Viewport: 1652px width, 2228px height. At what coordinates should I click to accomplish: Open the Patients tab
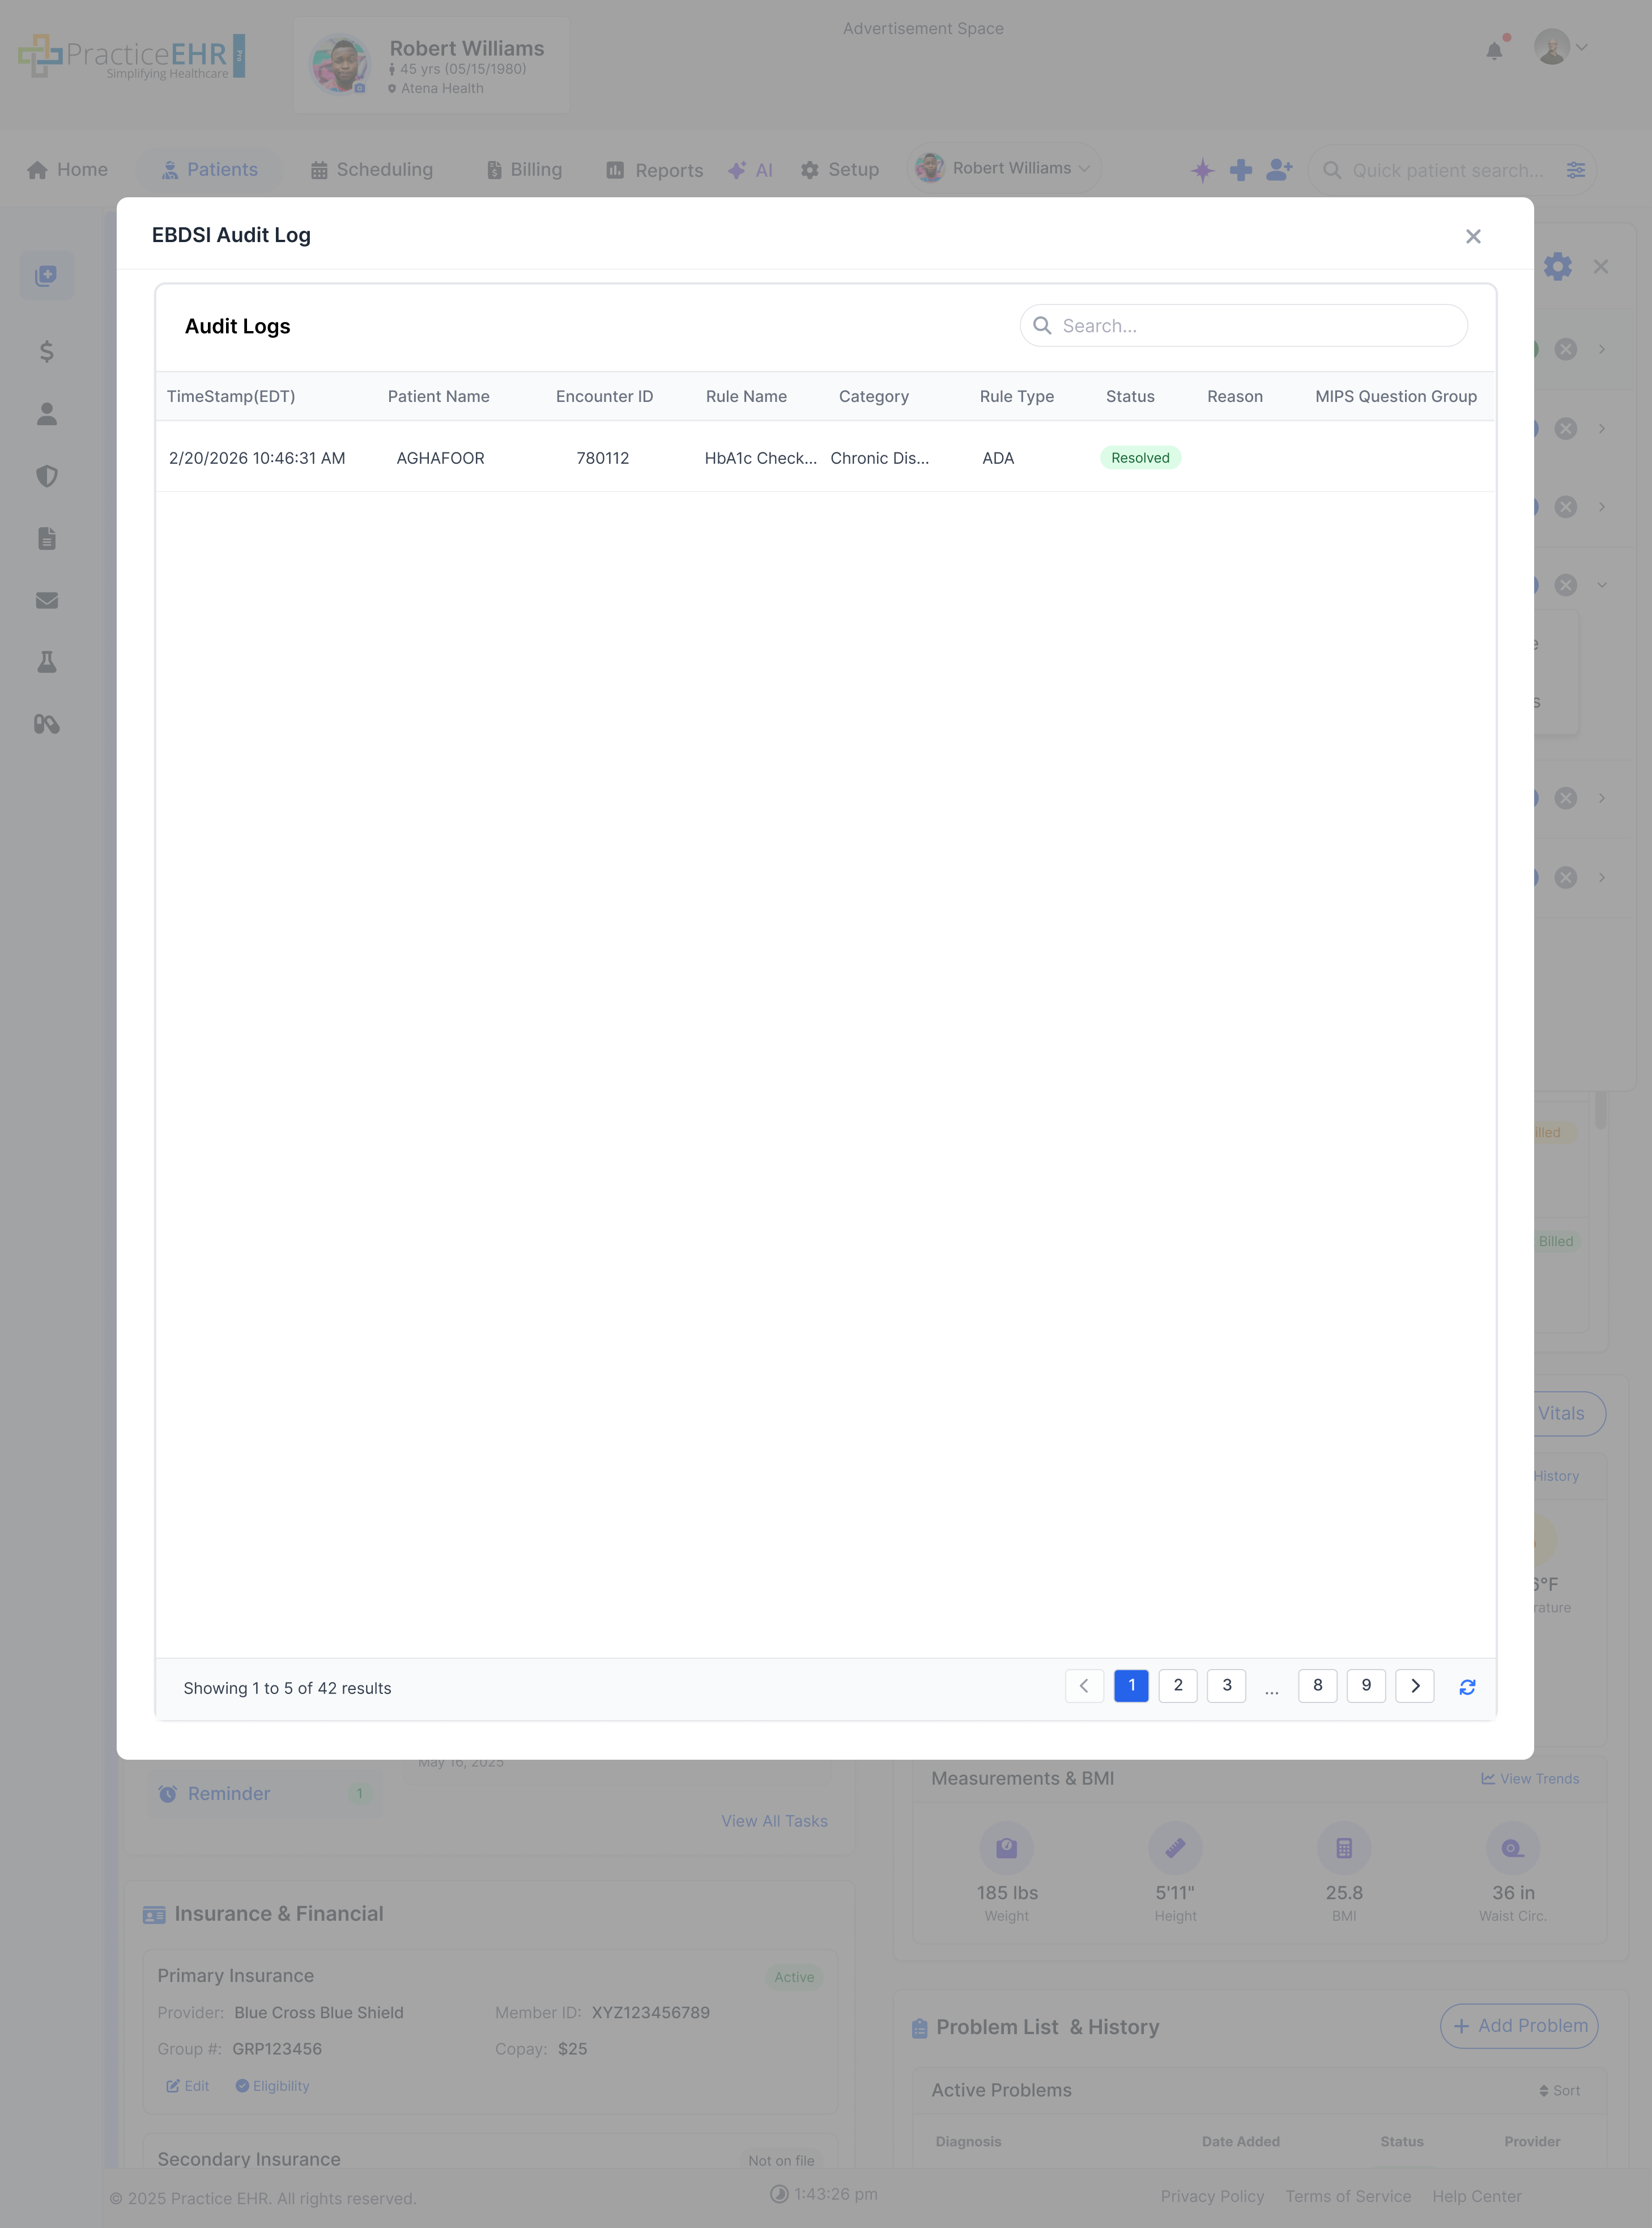[210, 170]
